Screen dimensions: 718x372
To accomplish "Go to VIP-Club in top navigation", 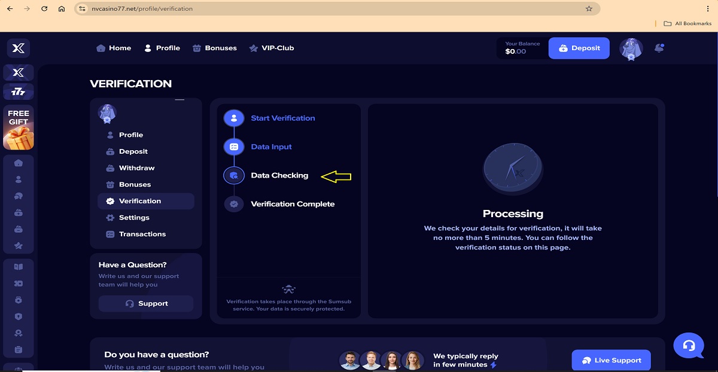I will point(272,48).
